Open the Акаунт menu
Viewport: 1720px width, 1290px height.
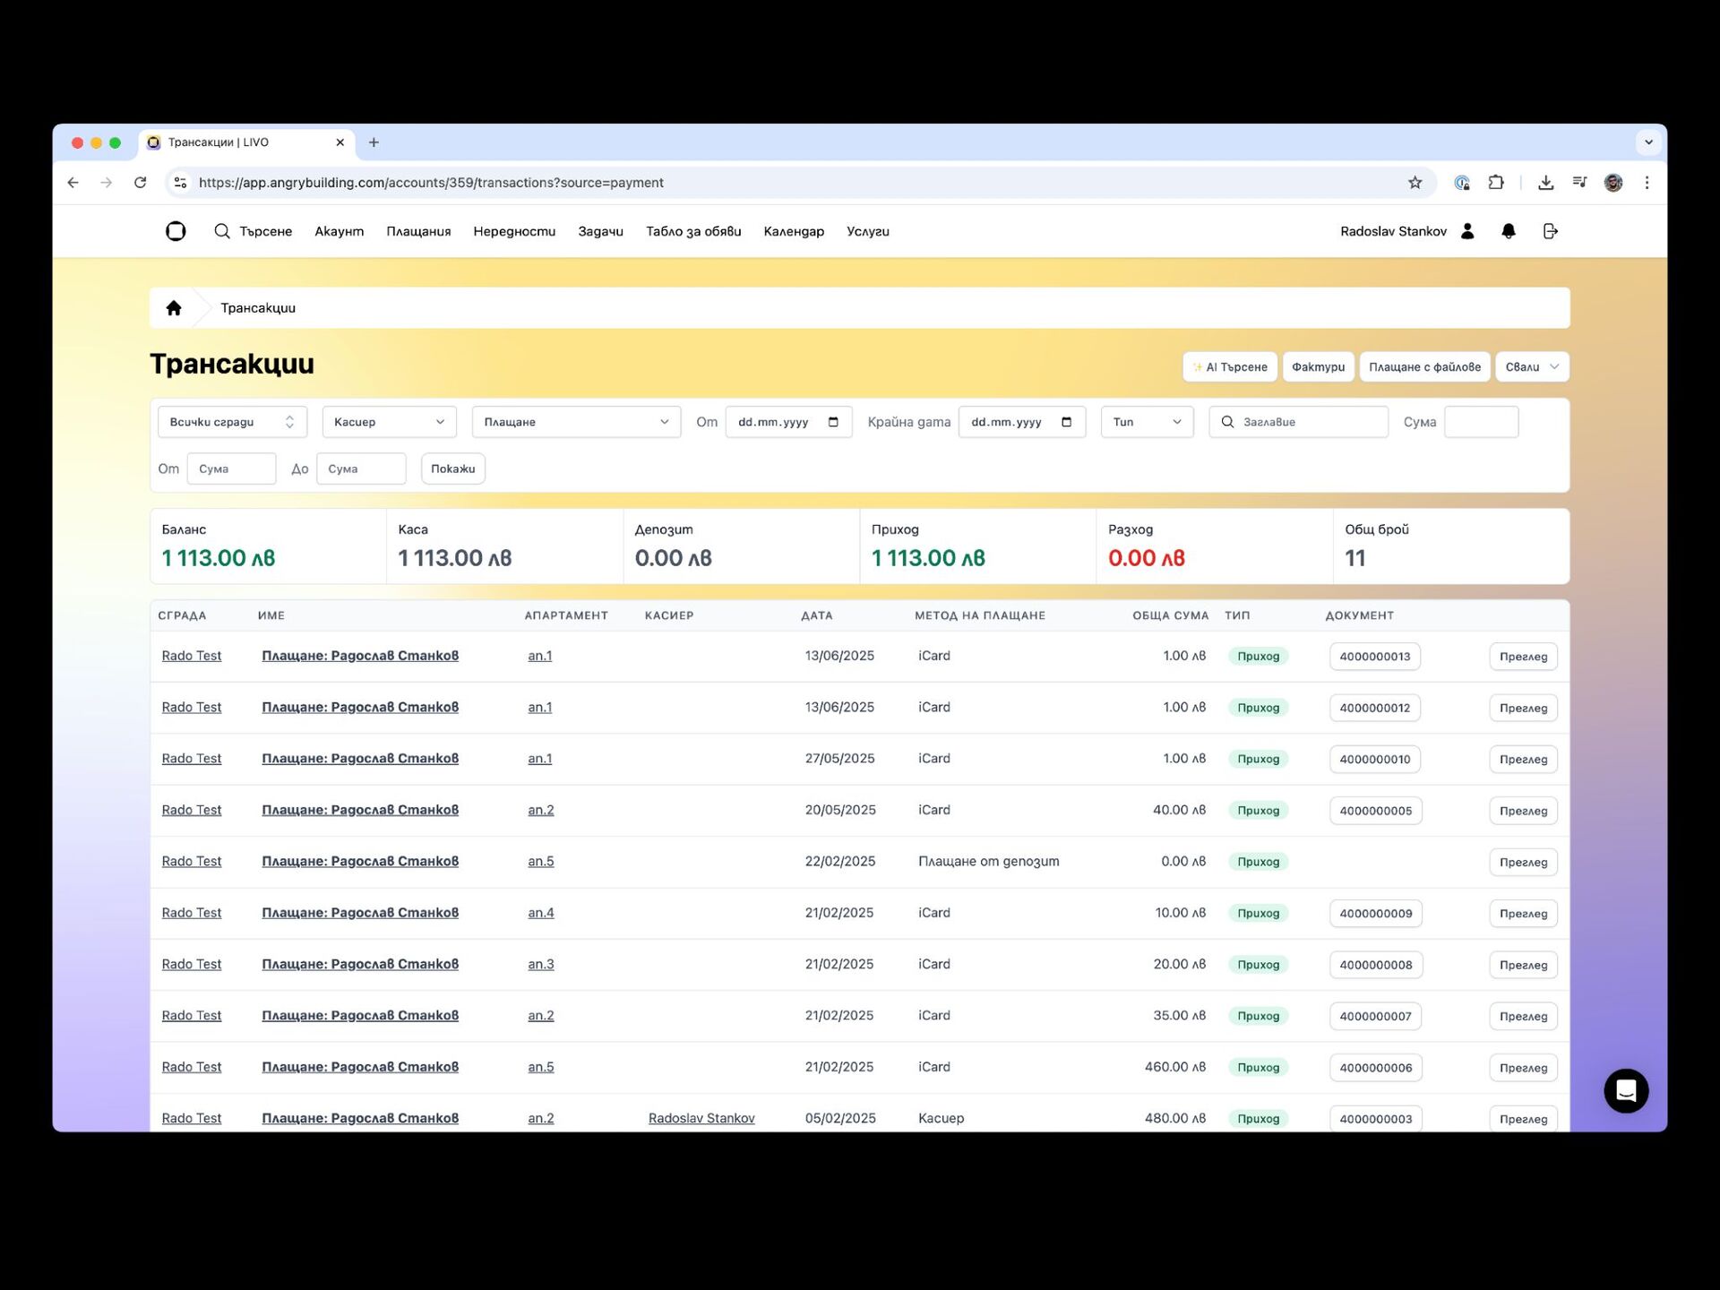coord(339,231)
